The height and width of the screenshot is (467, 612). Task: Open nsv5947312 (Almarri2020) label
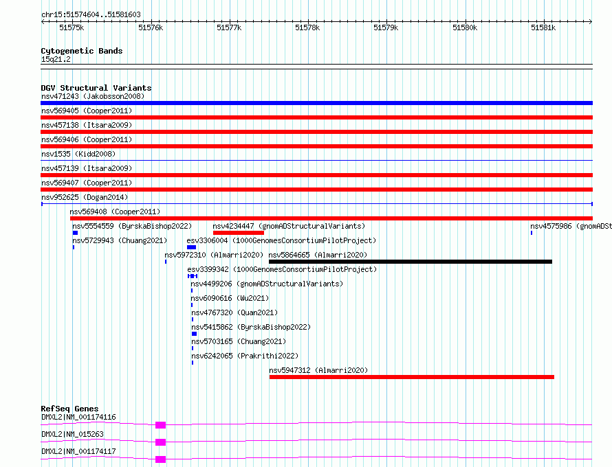318,370
